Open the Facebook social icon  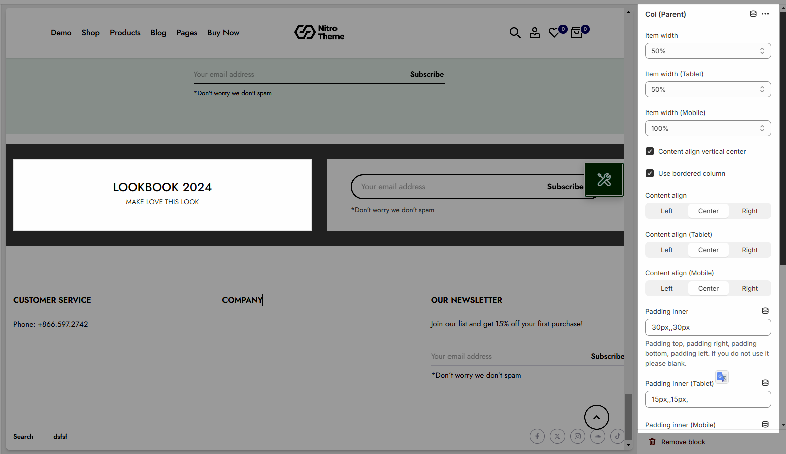(x=537, y=436)
